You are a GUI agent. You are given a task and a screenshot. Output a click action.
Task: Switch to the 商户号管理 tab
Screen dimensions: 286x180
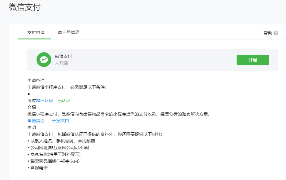click(68, 32)
